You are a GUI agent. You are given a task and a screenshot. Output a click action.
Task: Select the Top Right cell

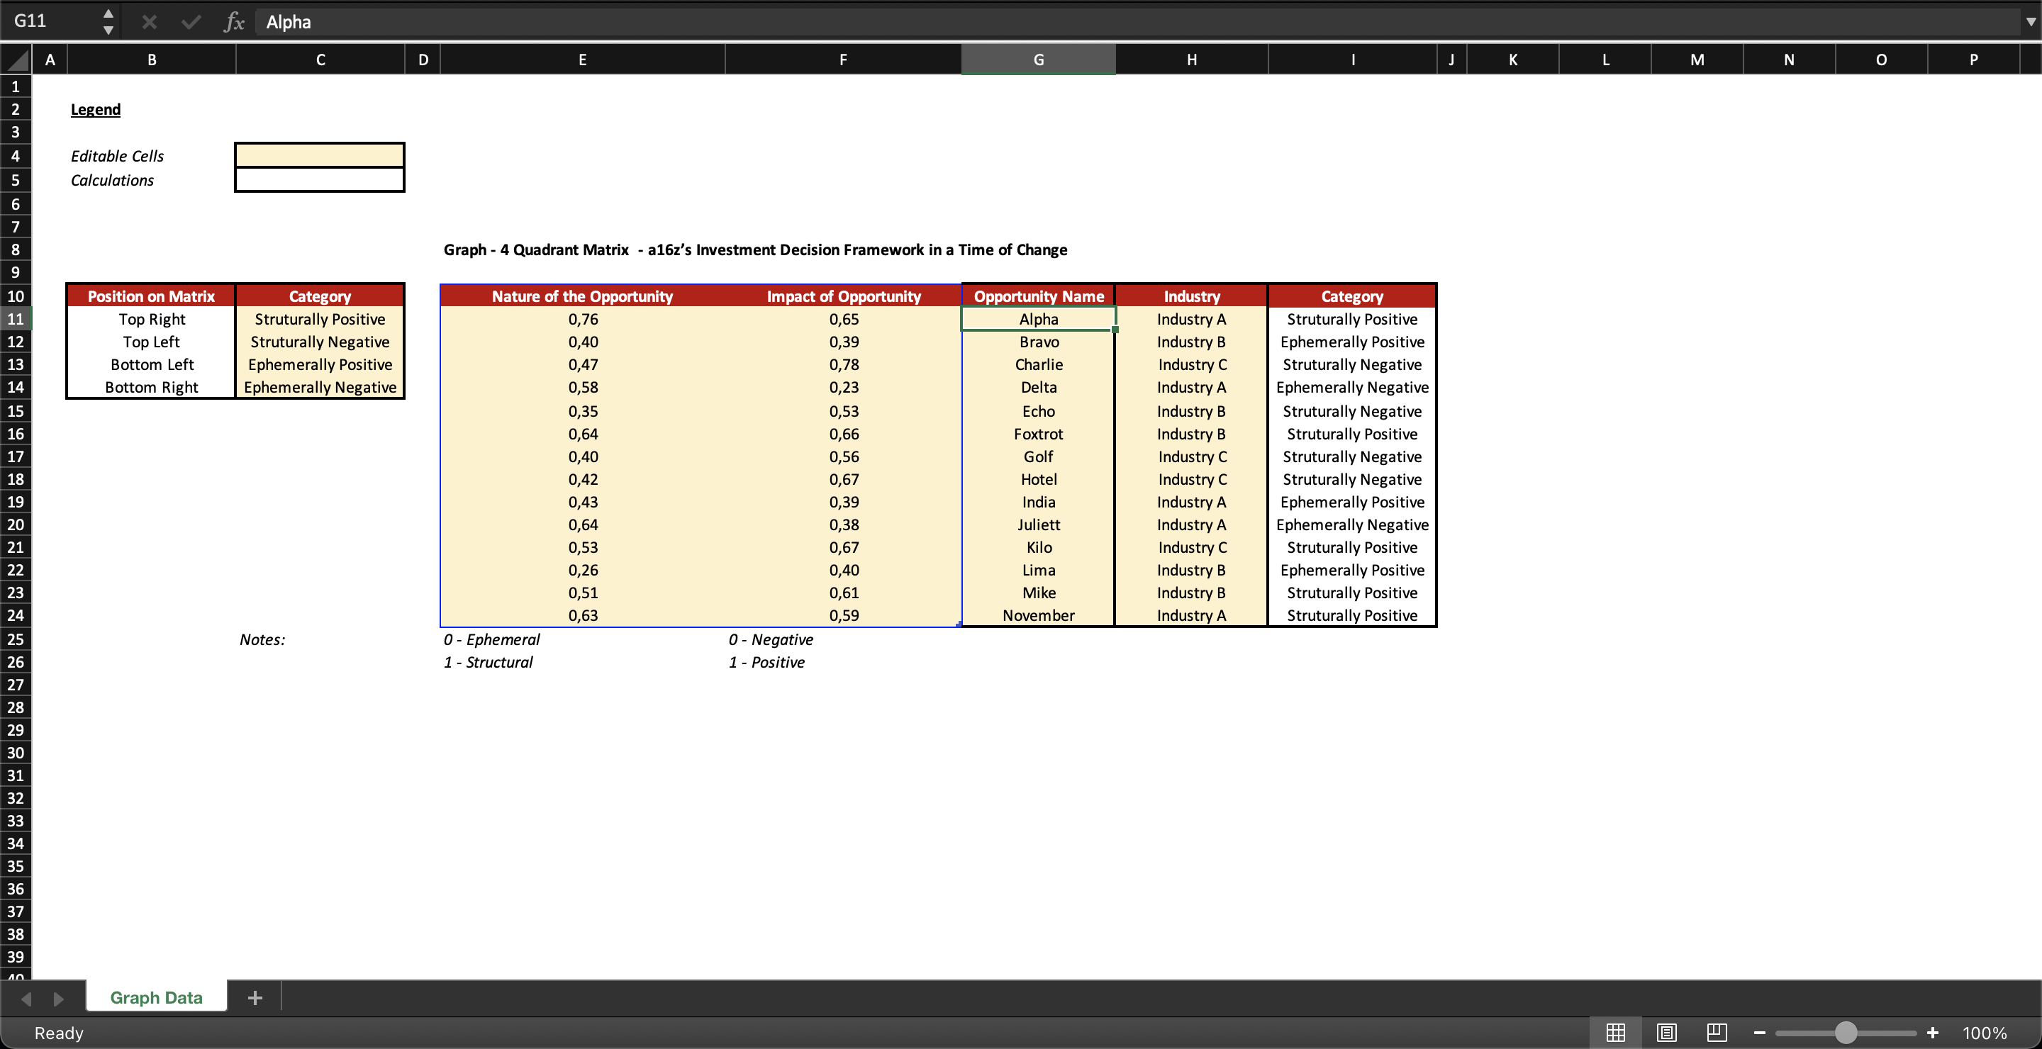pyautogui.click(x=152, y=319)
